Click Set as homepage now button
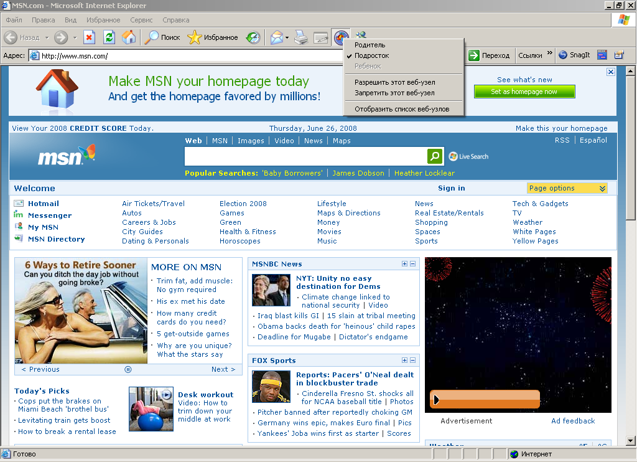 coord(524,92)
